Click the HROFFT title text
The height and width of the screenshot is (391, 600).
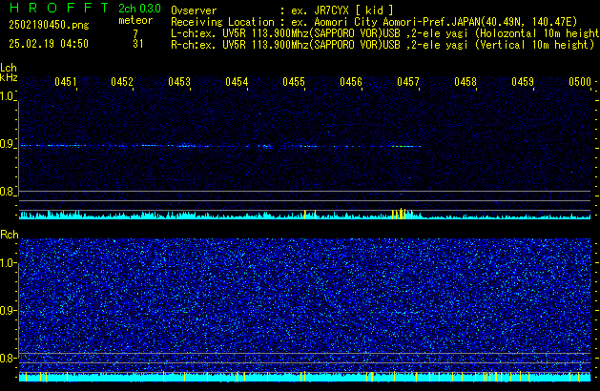click(59, 8)
